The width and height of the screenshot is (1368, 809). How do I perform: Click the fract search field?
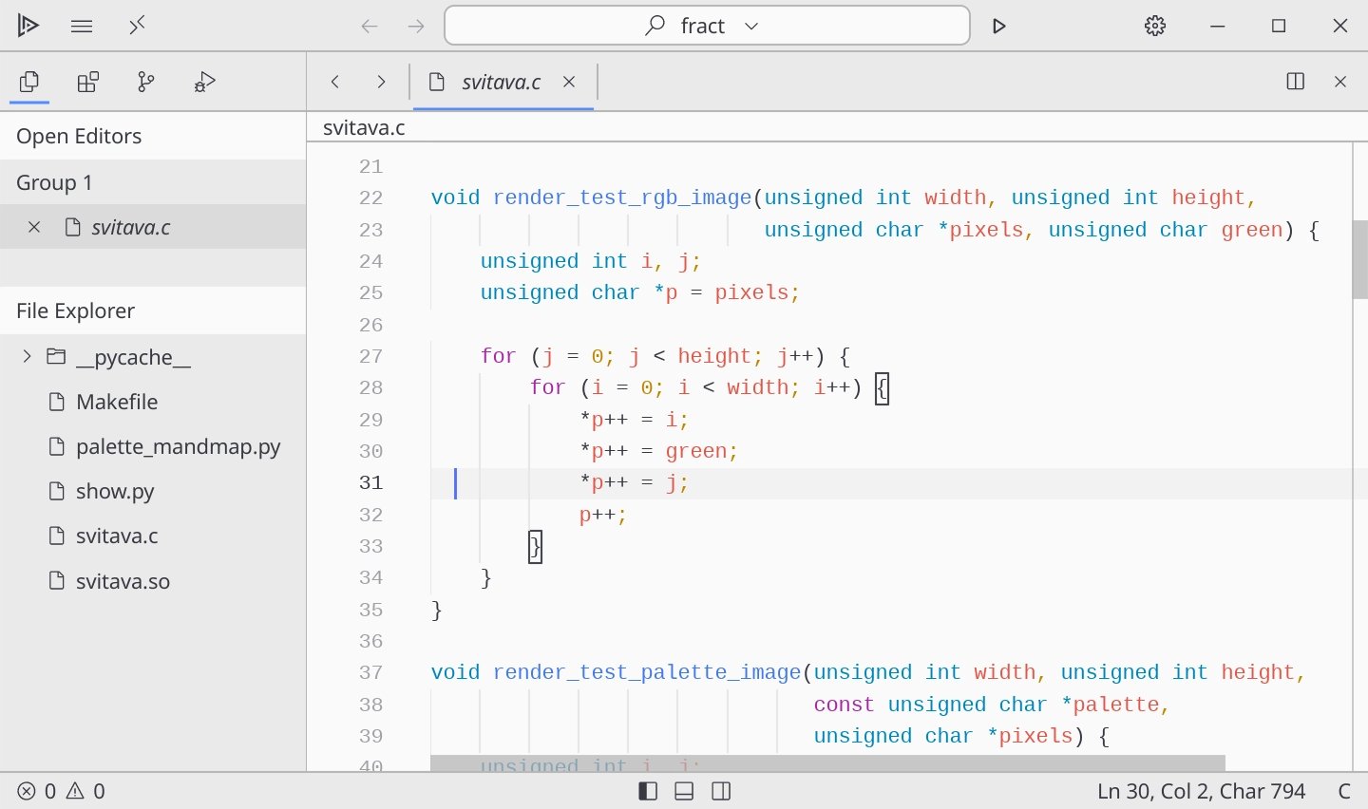[x=684, y=26]
